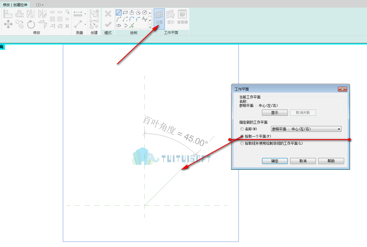Click the 百叶角度 = 45.00° dimension label
This screenshot has height=247, width=367.
(x=175, y=131)
